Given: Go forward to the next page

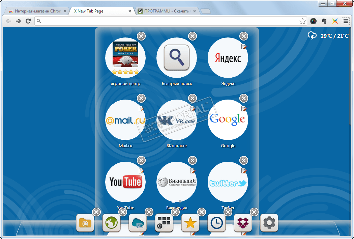Looking at the screenshot, I should click(x=18, y=21).
